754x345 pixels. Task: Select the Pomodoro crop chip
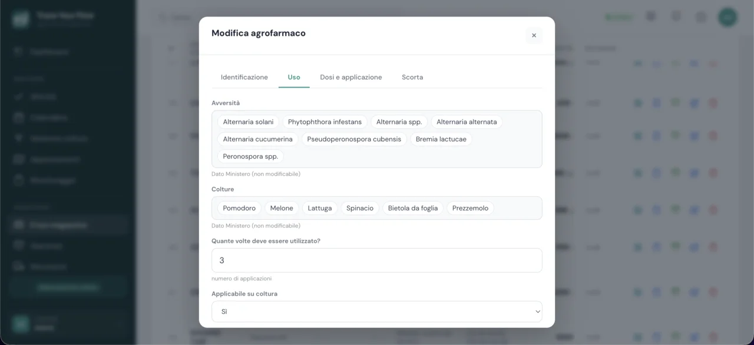[x=239, y=208]
